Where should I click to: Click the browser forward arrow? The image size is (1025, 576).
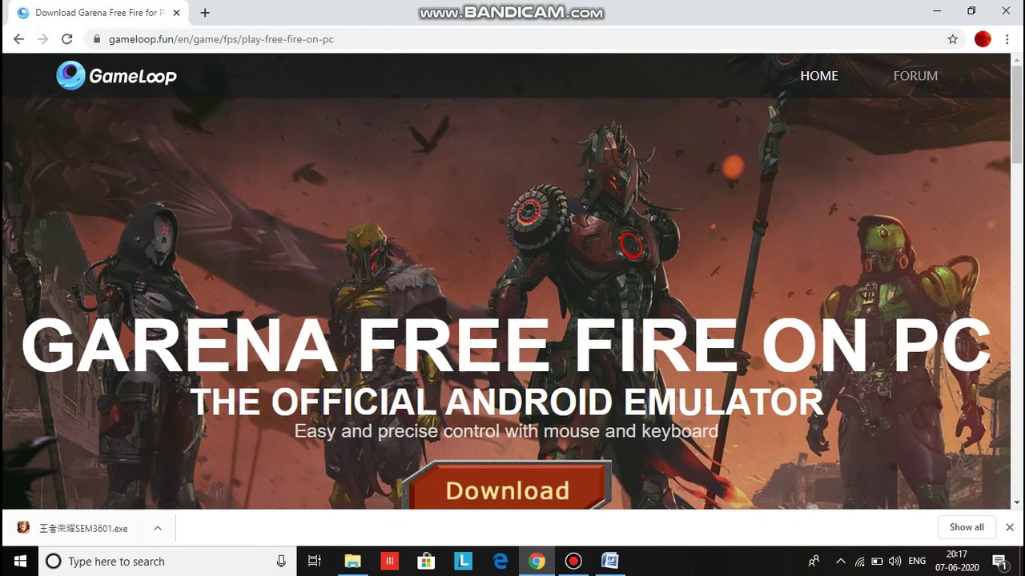pos(43,39)
